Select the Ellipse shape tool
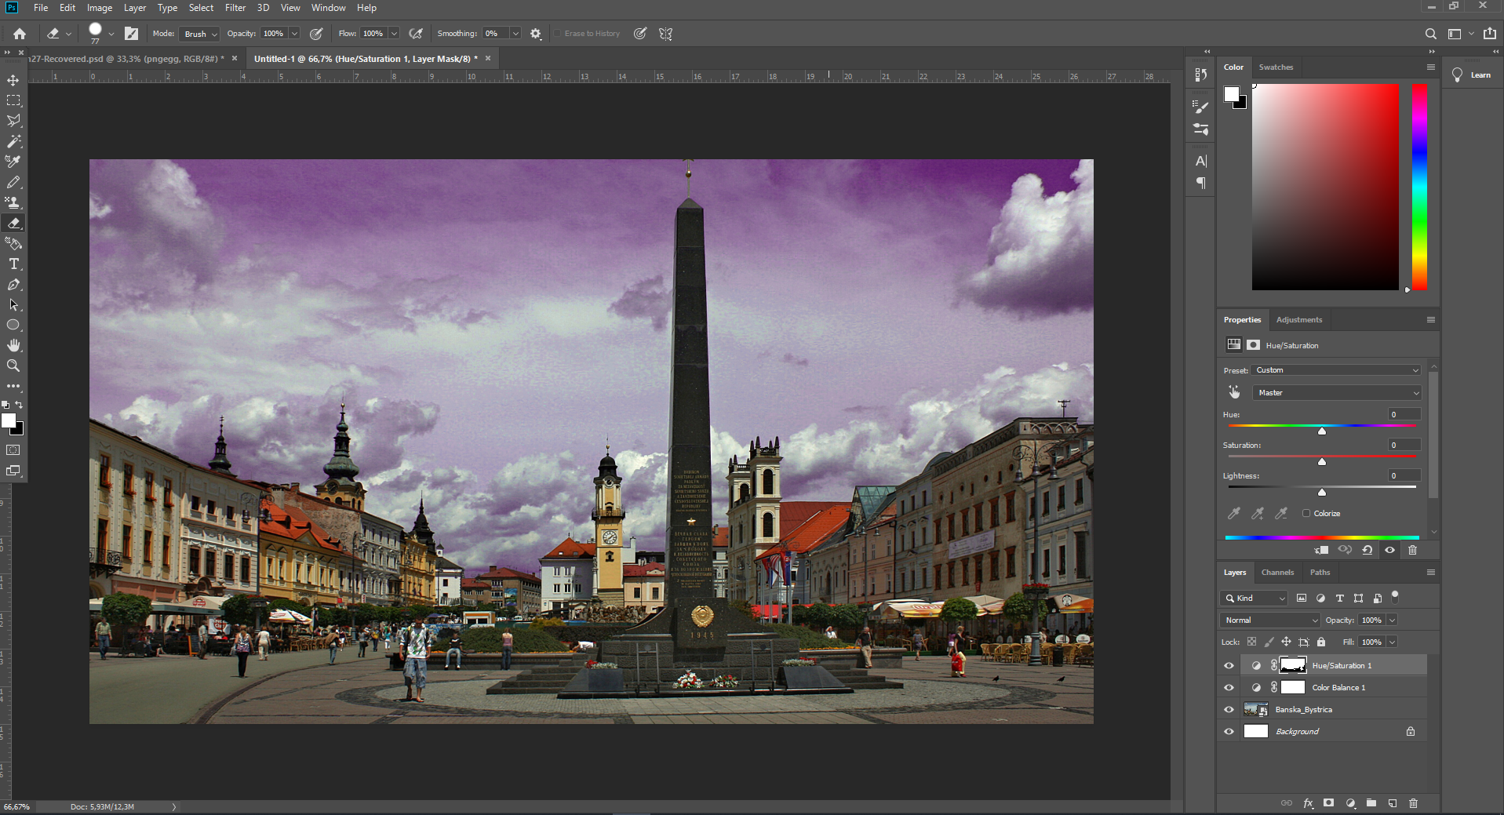Screen dimensions: 1504x815 click(x=13, y=325)
